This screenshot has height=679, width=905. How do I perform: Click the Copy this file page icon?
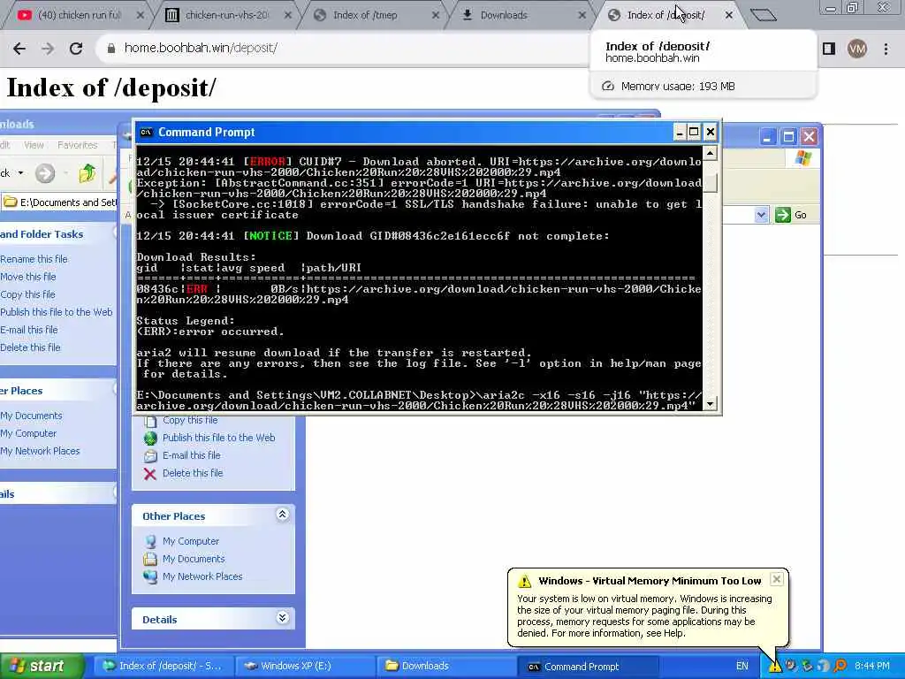[150, 421]
